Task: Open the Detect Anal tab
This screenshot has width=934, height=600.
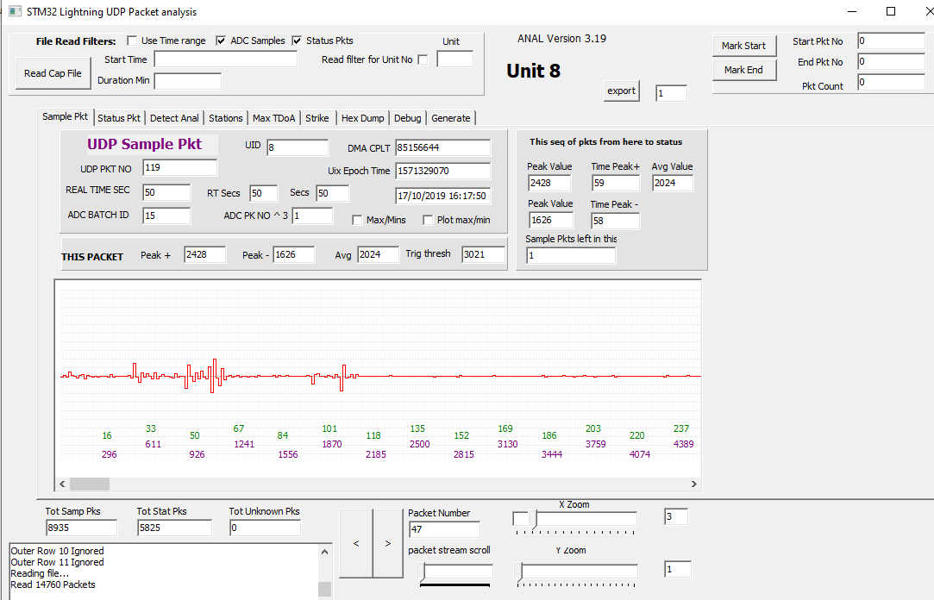Action: pos(174,118)
